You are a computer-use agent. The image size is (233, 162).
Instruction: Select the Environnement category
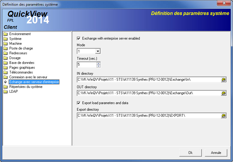(20, 34)
